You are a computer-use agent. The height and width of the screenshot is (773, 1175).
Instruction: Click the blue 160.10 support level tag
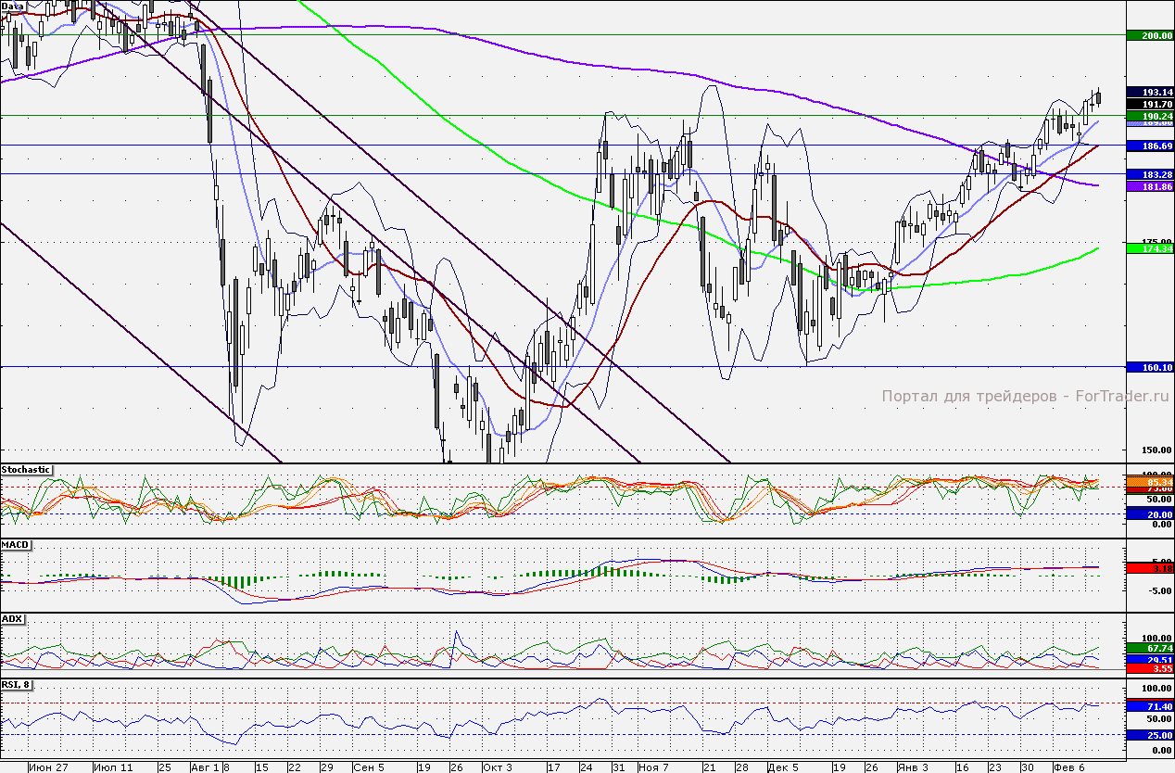(x=1150, y=367)
